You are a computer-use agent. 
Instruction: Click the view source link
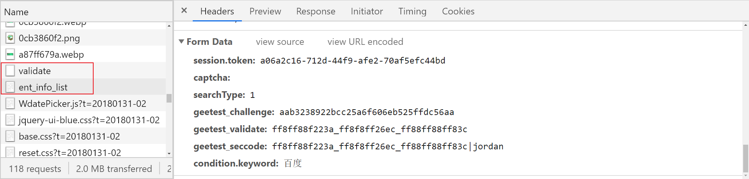[x=280, y=42]
